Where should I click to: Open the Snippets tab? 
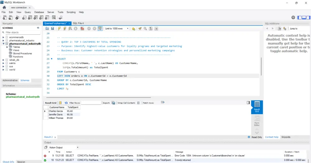coord(286,137)
